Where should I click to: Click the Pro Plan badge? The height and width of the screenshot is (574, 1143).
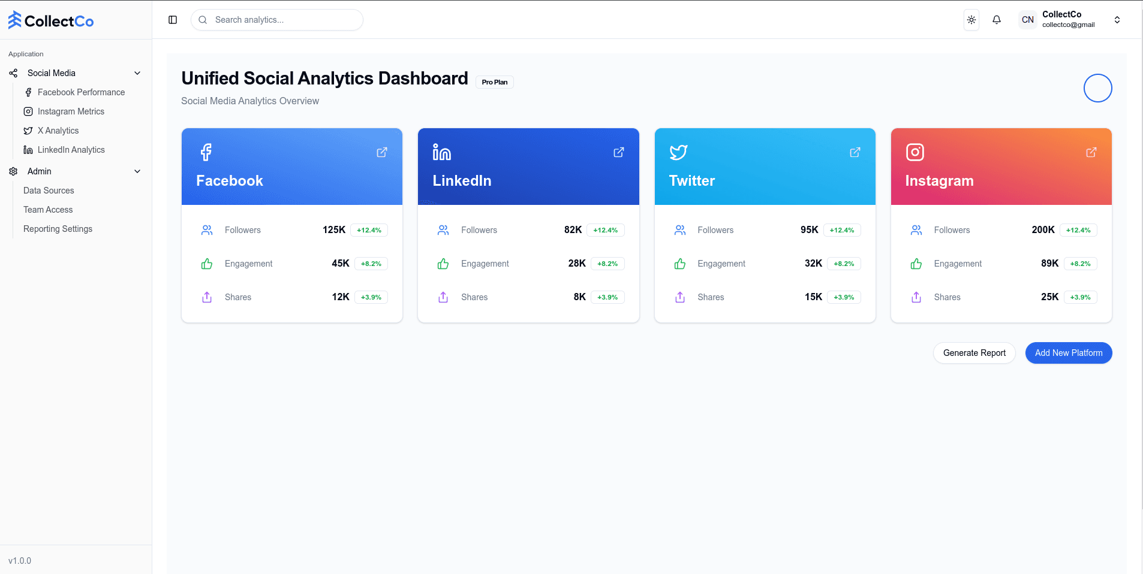coord(494,82)
